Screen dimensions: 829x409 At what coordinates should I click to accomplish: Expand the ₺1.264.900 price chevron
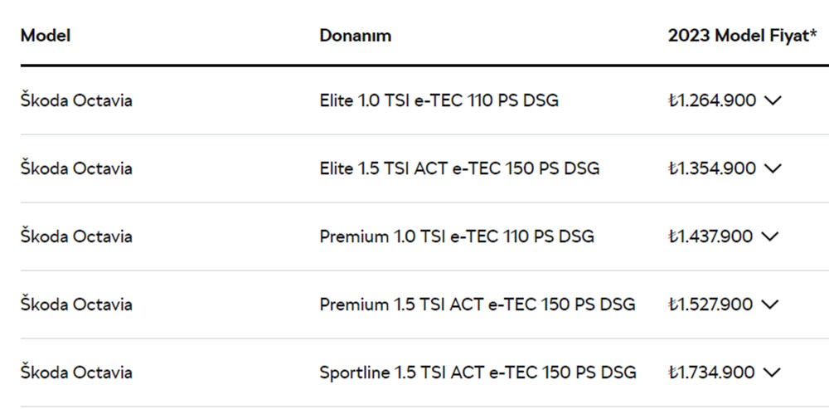click(773, 100)
